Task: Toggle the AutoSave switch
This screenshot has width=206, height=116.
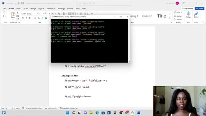Action: click(17, 3)
